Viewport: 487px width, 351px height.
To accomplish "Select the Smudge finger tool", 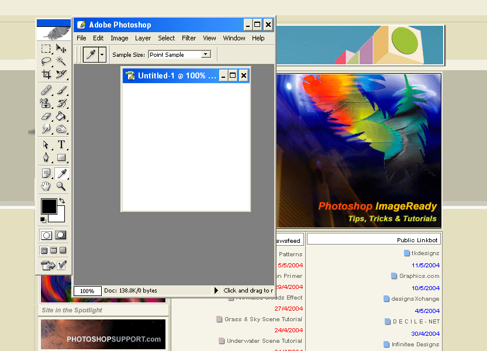I will [46, 129].
